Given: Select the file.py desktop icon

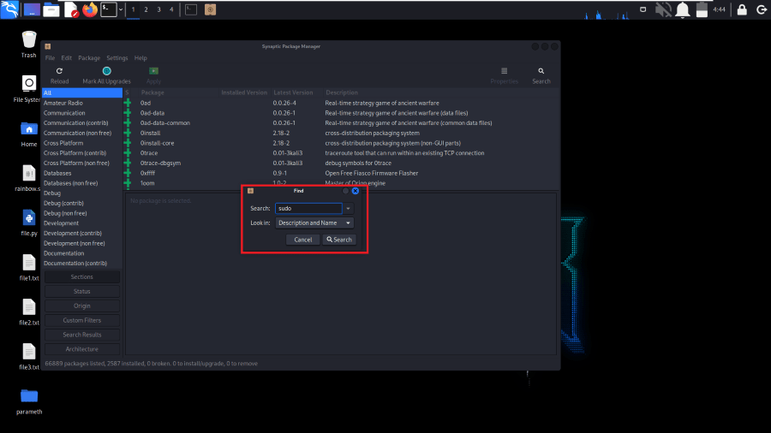Looking at the screenshot, I should point(29,223).
